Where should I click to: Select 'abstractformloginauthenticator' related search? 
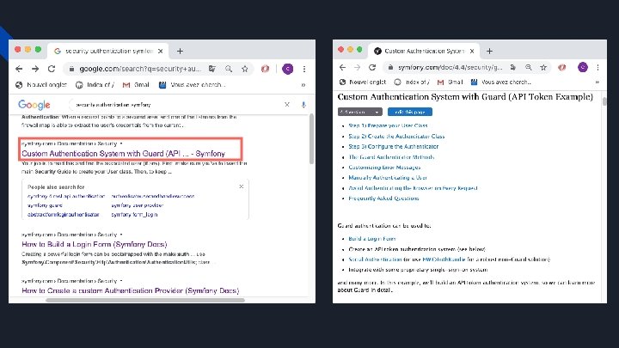coord(63,215)
